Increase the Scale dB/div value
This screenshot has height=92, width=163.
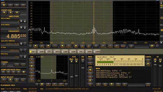25,28
